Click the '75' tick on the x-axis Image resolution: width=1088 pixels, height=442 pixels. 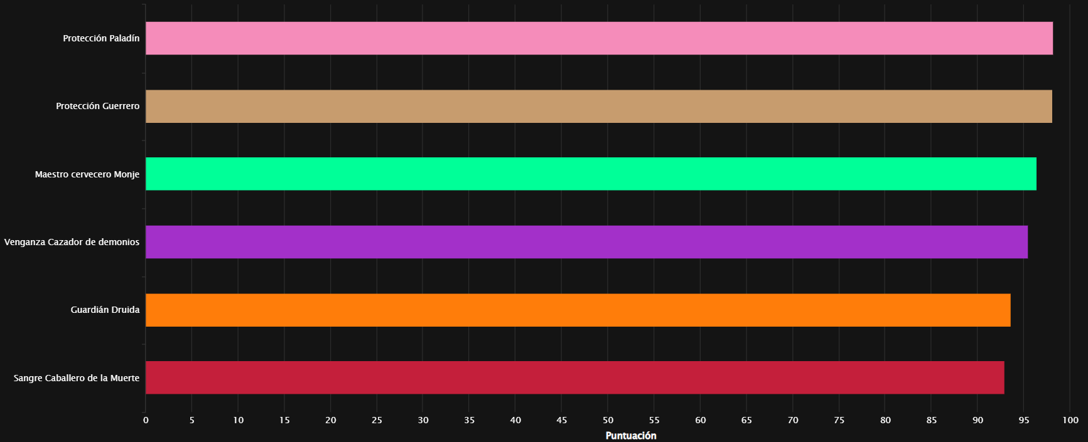tap(839, 420)
